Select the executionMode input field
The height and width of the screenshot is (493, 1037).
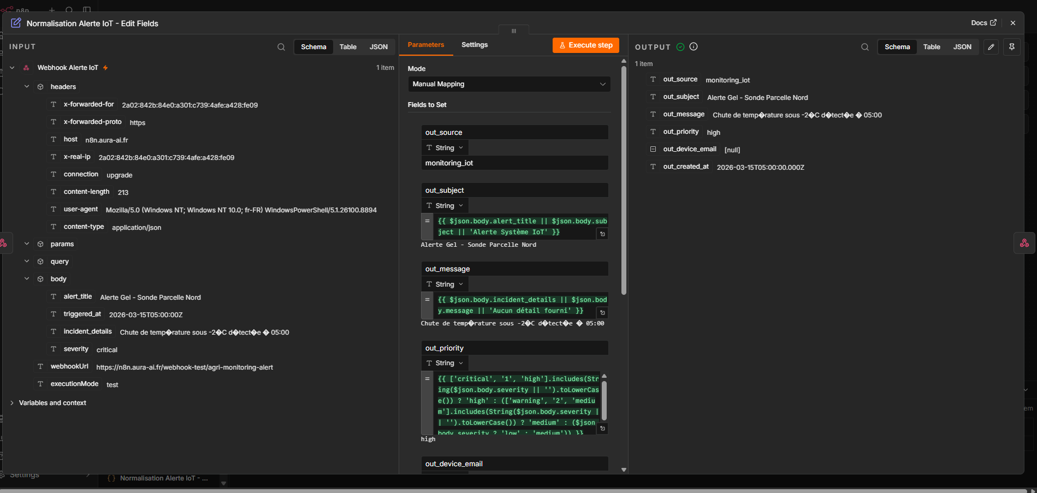click(74, 384)
